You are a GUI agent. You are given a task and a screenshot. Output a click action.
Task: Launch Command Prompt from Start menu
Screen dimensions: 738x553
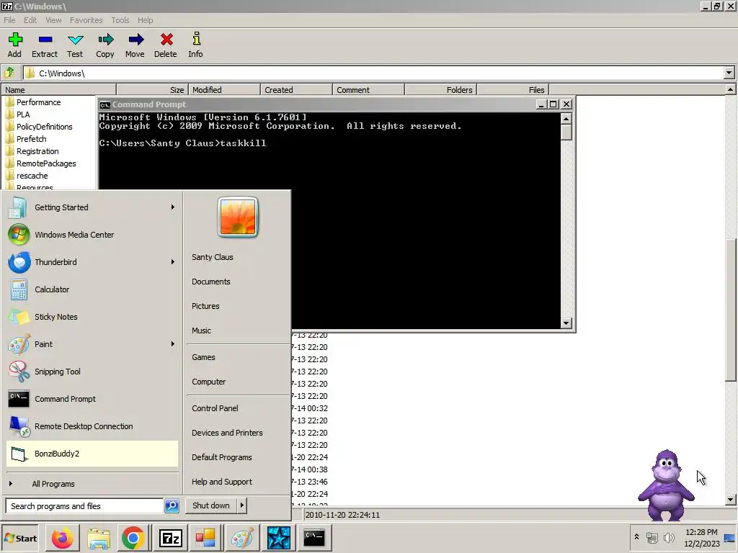[92, 399]
